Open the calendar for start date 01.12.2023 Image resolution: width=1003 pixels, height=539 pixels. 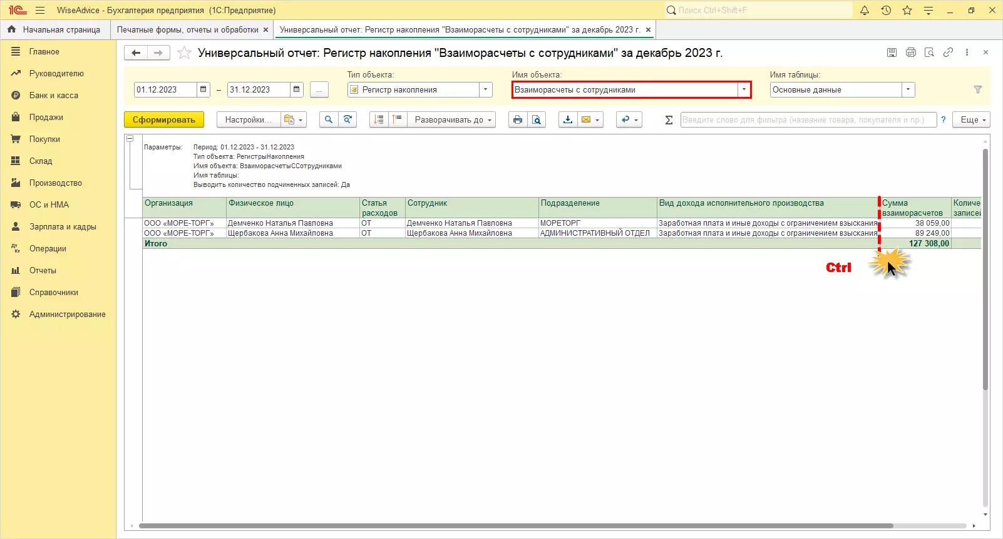203,90
